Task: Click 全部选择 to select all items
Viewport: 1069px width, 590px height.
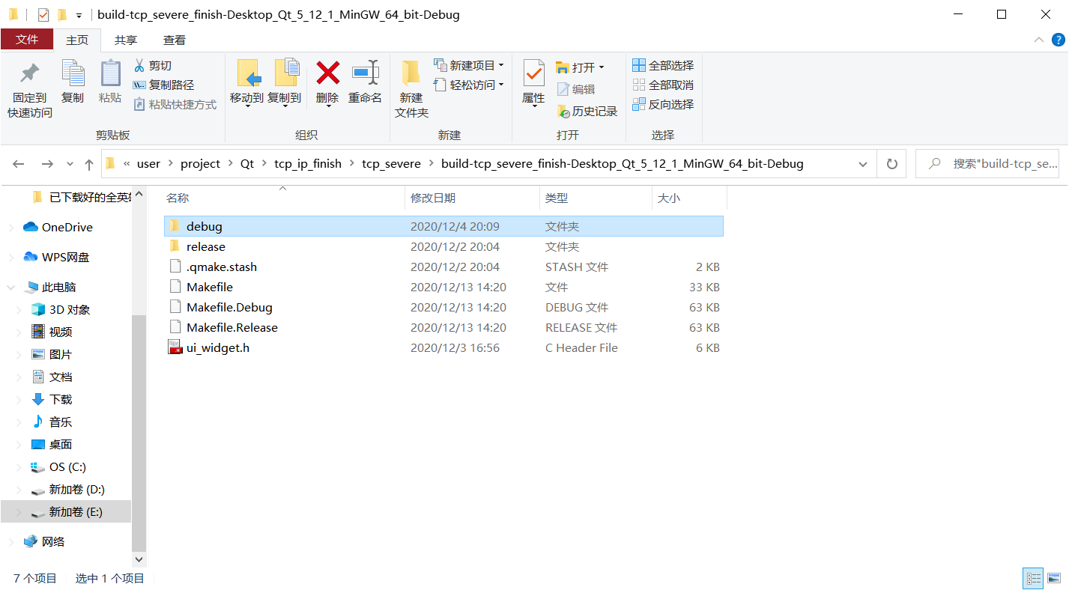Action: point(663,65)
